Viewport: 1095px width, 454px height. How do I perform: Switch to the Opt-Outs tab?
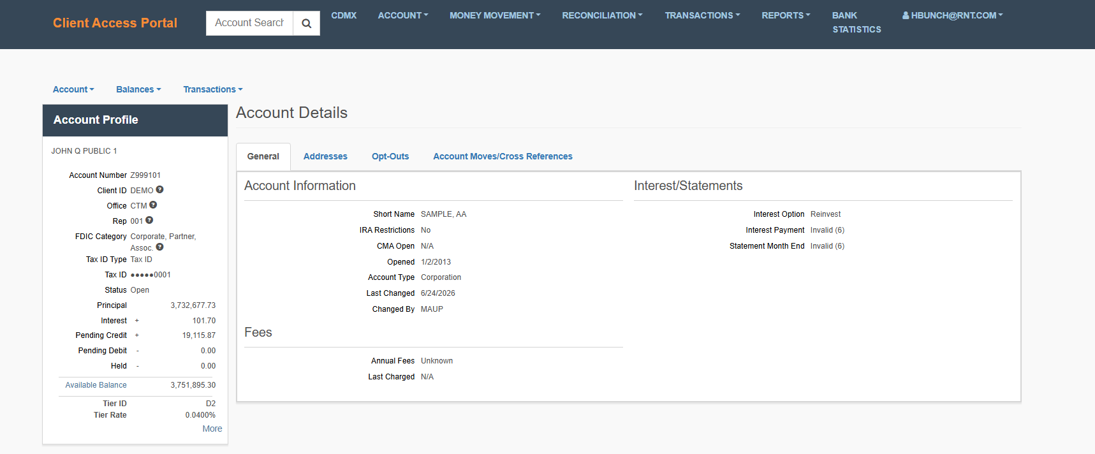(x=390, y=156)
